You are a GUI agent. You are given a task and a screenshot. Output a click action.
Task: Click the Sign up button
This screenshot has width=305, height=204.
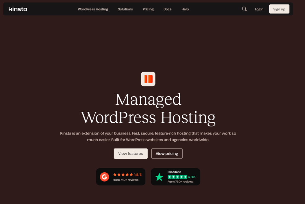[279, 9]
